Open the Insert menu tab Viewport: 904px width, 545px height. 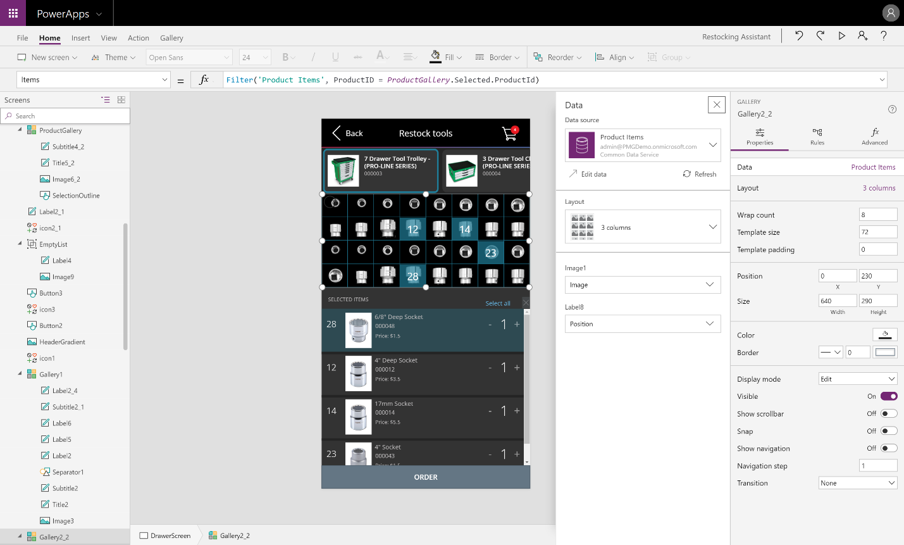click(80, 38)
